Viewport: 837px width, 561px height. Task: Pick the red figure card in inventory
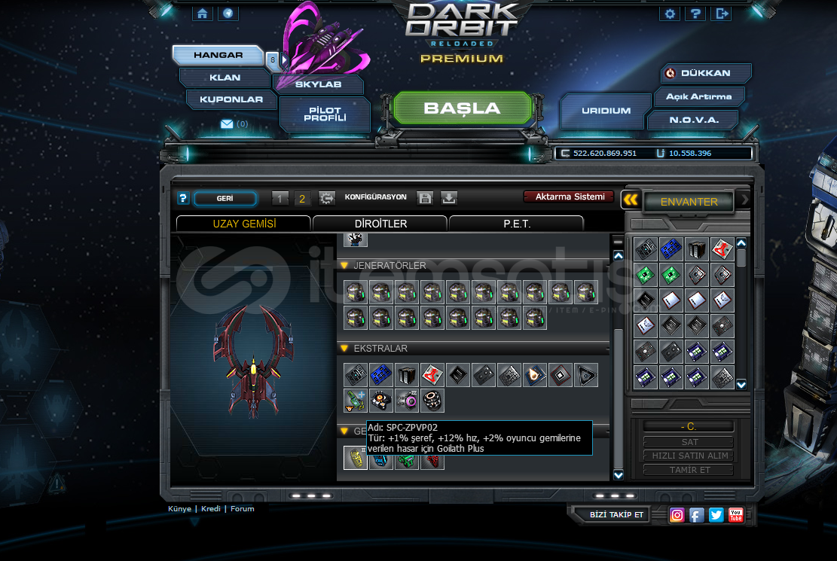point(722,249)
